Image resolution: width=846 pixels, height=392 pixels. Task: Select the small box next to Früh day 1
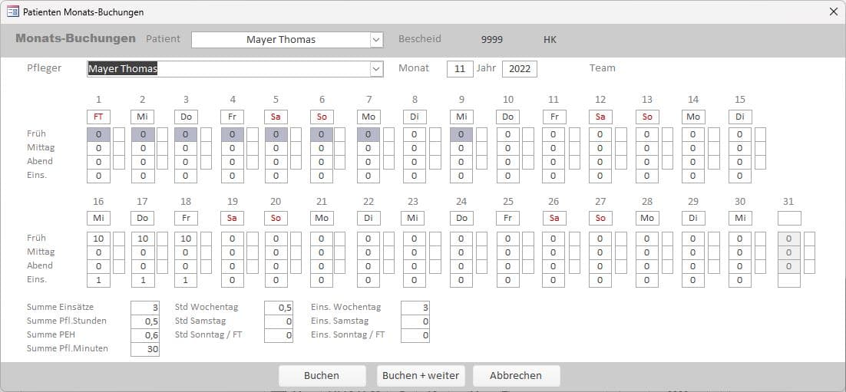(x=119, y=135)
